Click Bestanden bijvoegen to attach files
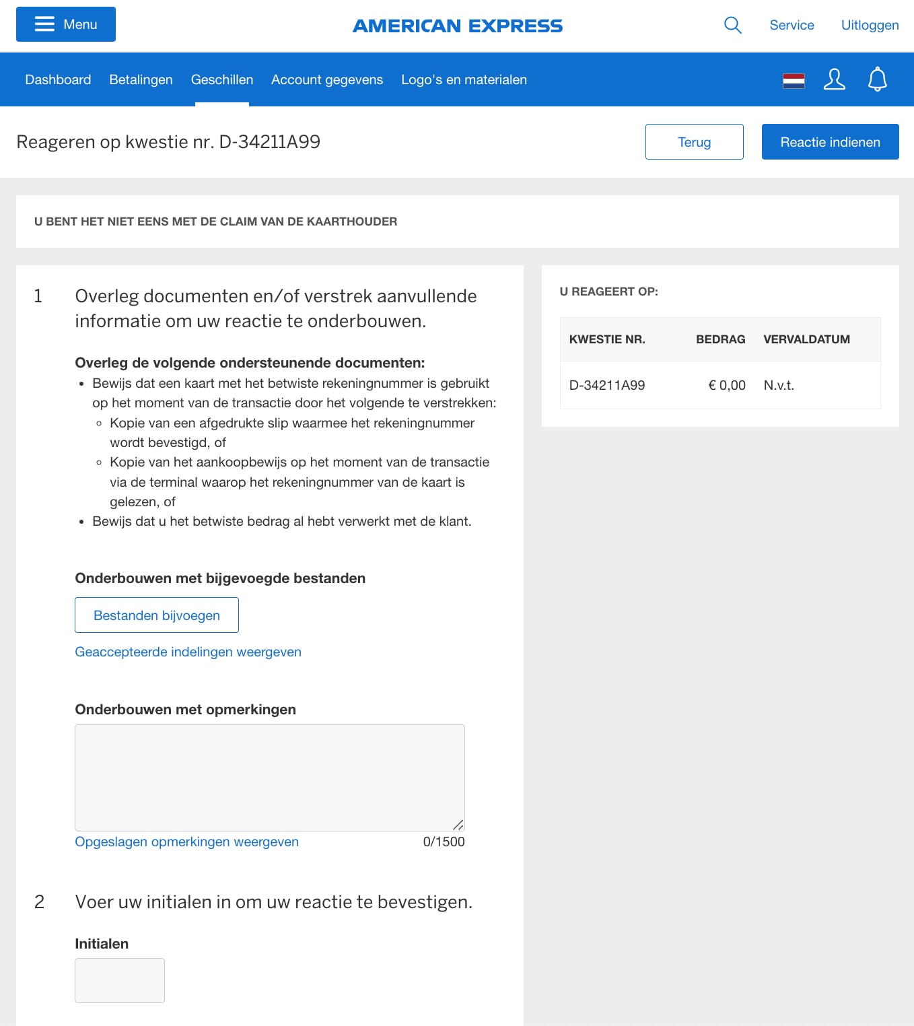 [x=156, y=615]
